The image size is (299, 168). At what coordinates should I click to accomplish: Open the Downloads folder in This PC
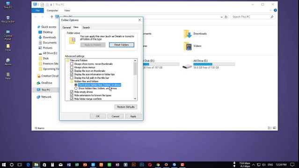pos(195,34)
